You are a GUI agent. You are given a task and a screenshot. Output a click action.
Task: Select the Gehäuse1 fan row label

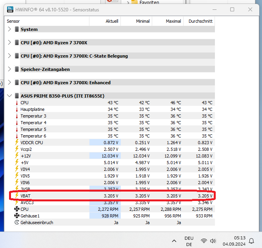click(x=30, y=216)
